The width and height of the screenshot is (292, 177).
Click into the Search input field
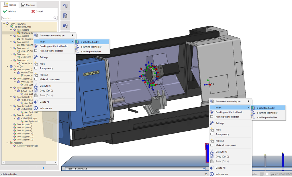(x=27, y=18)
